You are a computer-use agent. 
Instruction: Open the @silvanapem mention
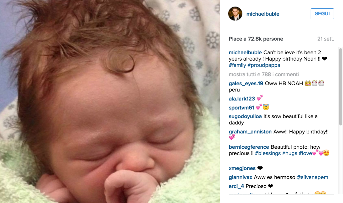[x=312, y=177]
